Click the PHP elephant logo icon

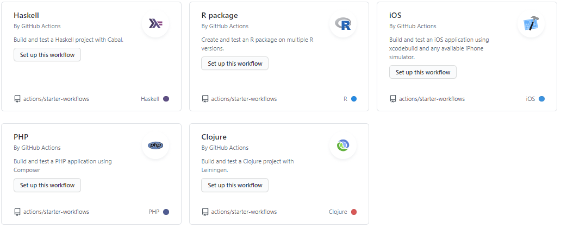[x=155, y=145]
